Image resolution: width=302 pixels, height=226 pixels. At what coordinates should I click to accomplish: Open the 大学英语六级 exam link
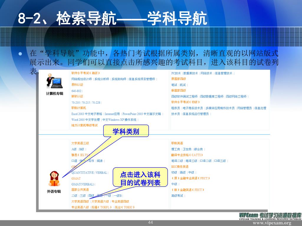100,201
